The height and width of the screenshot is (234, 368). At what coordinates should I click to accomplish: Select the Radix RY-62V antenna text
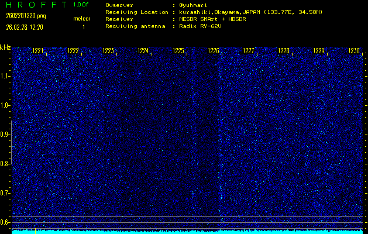(200, 26)
